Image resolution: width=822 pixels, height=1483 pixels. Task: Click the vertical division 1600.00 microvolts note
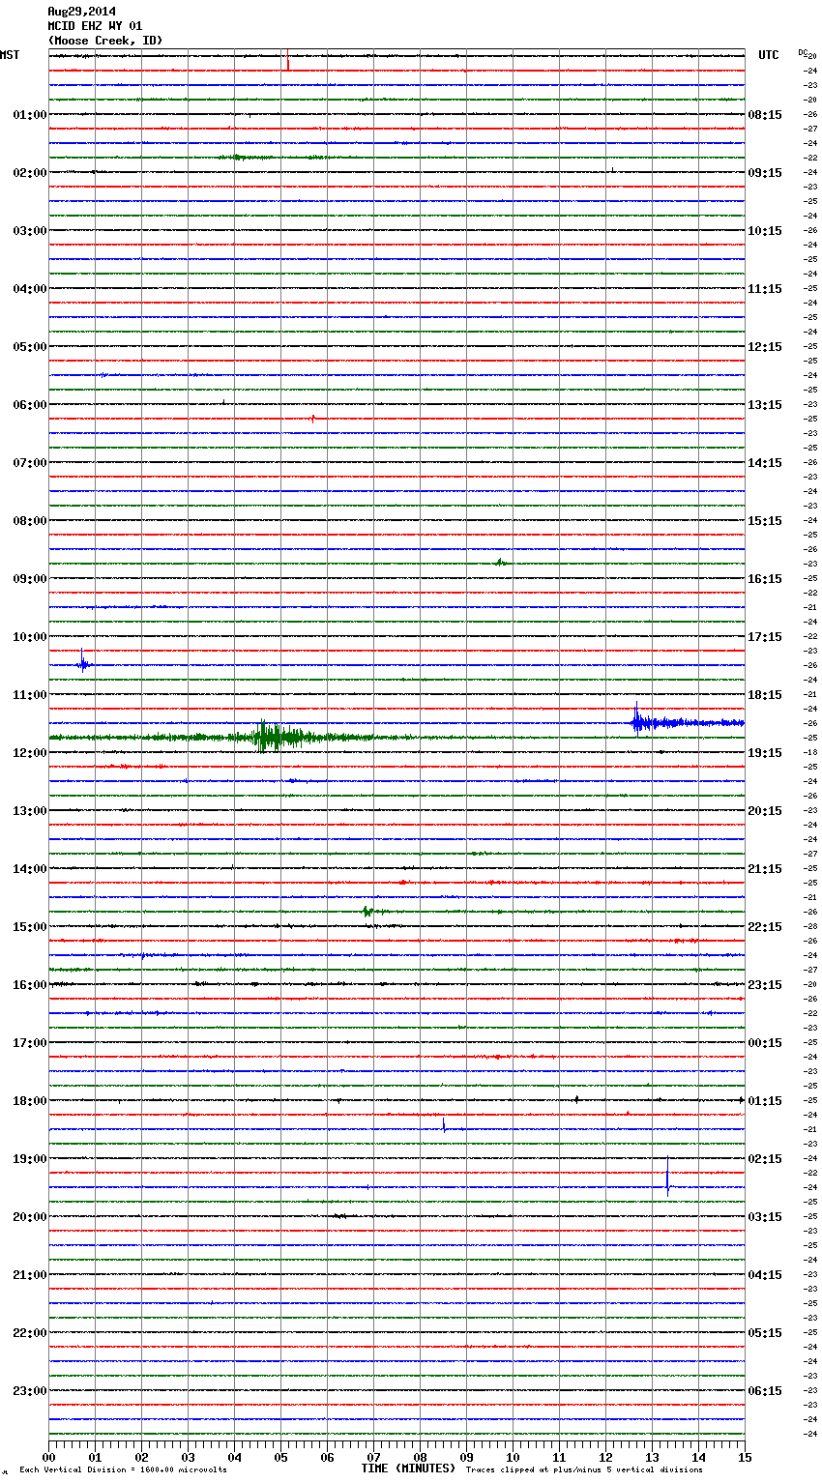[123, 1470]
